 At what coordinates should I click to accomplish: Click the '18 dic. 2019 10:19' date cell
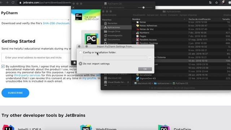pyautogui.click(x=198, y=61)
